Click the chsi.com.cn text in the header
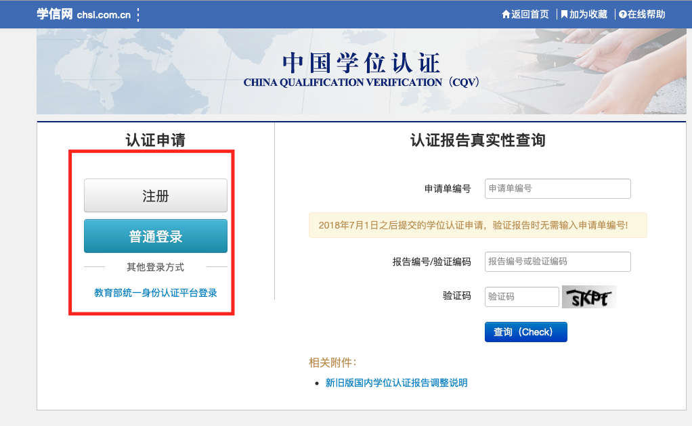 (104, 15)
